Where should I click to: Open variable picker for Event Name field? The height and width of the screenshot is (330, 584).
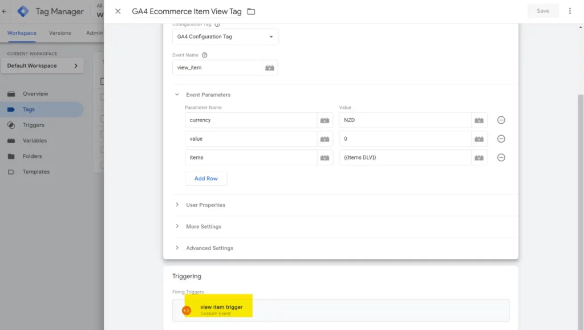[x=270, y=68]
